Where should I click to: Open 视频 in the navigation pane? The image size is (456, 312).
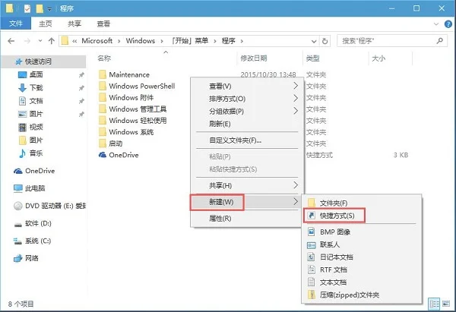36,127
